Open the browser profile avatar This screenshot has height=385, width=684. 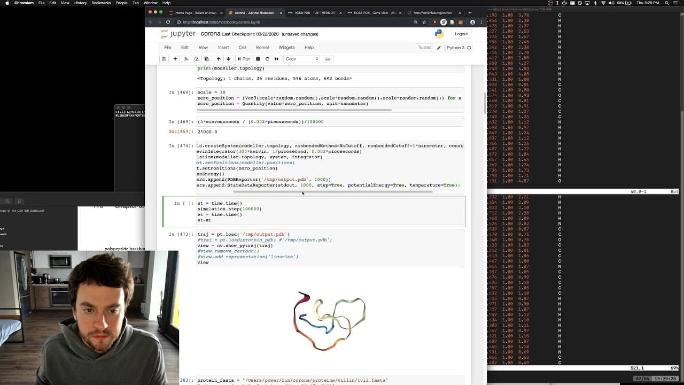472,22
